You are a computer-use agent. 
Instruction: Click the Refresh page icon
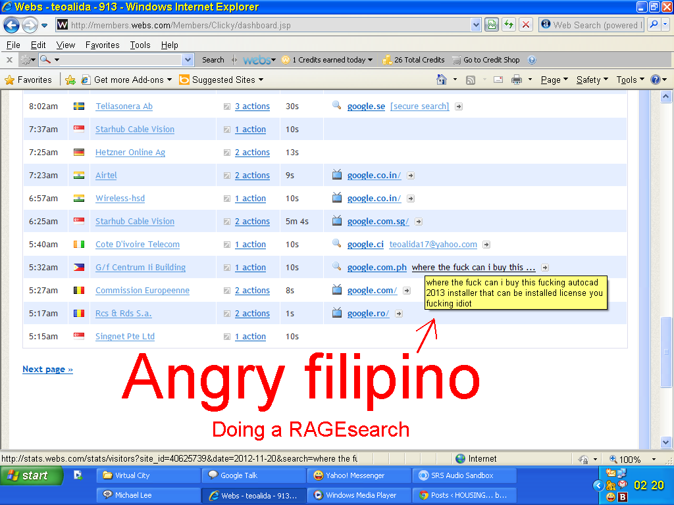(509, 25)
